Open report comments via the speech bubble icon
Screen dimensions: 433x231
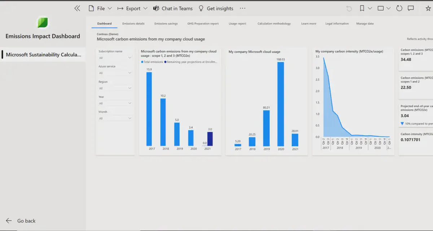coord(410,8)
